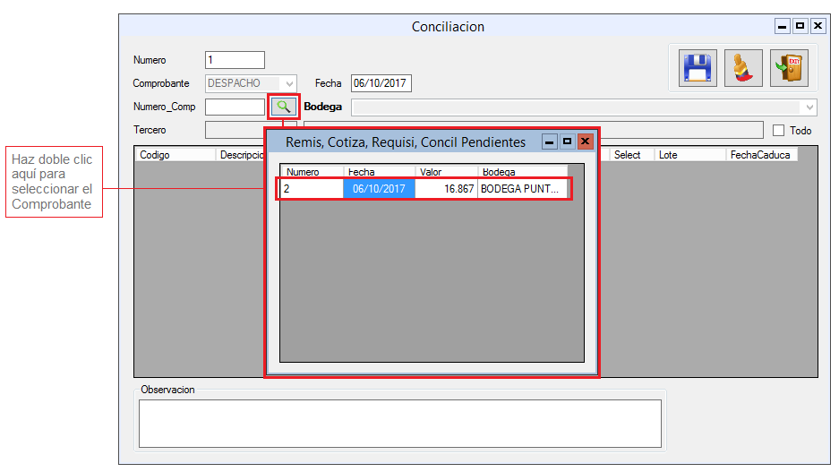This screenshot has width=839, height=472.
Task: Open the Comprobante DESPACHO dropdown
Action: (x=289, y=83)
